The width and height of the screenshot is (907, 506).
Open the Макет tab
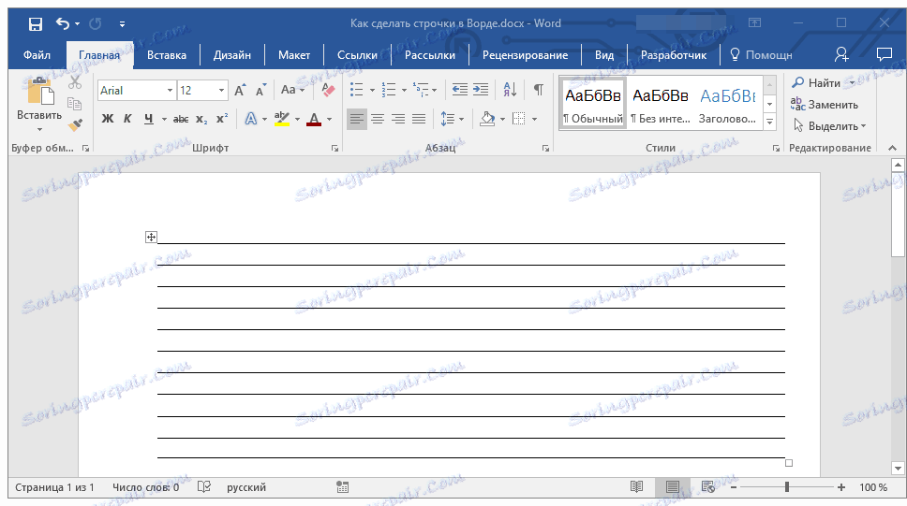[x=294, y=55]
